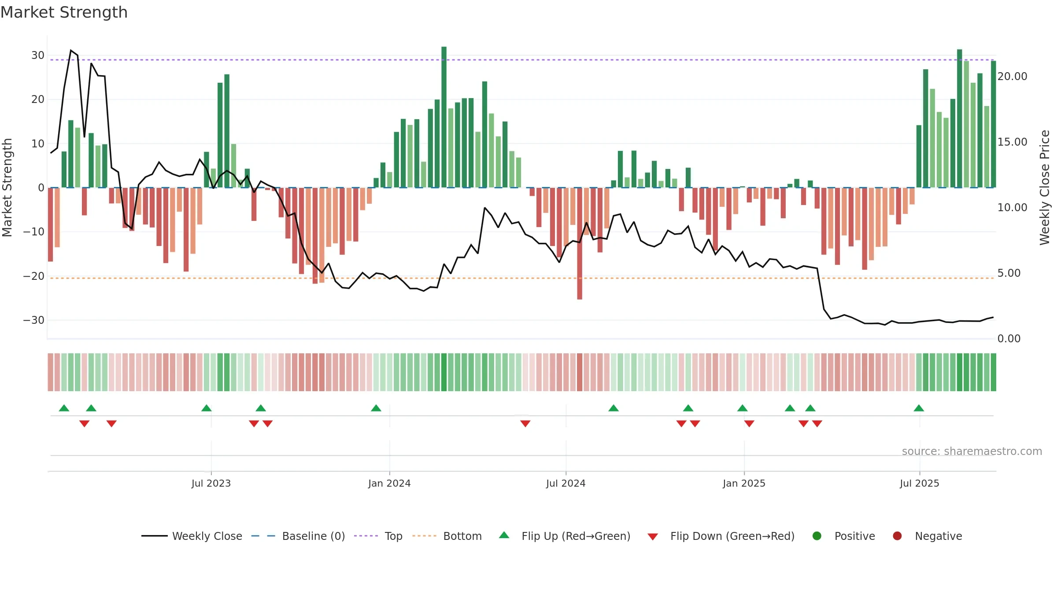
Task: Select the Jan 2024 x-axis label
Action: pyautogui.click(x=389, y=483)
